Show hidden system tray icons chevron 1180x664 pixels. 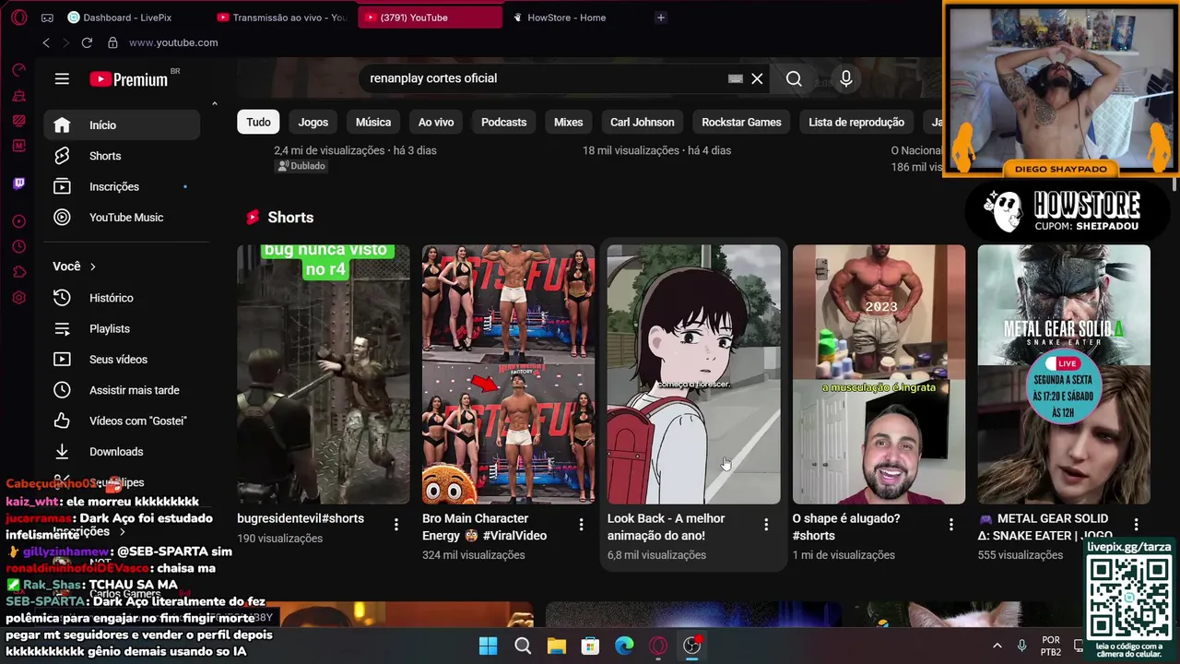click(997, 646)
